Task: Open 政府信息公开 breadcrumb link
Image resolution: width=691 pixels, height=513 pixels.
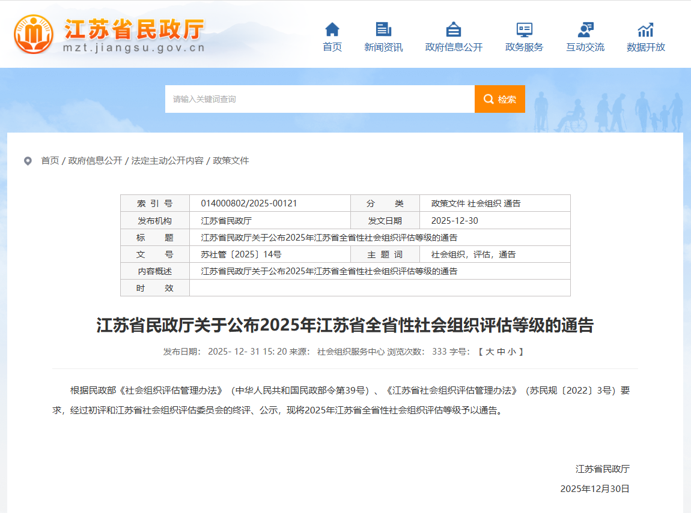Action: point(95,161)
